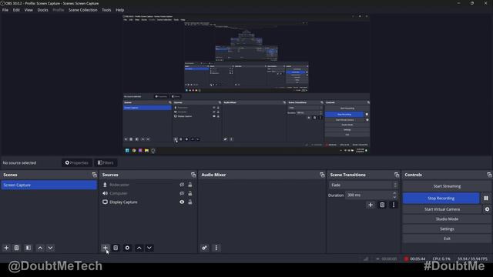Open advanced audio properties gears icon
Image resolution: width=493 pixels, height=277 pixels.
pyautogui.click(x=204, y=248)
